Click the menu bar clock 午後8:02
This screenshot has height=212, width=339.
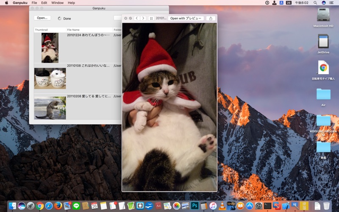[x=302, y=3]
